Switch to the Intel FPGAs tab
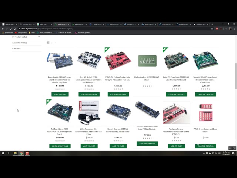 (x=114, y=24)
